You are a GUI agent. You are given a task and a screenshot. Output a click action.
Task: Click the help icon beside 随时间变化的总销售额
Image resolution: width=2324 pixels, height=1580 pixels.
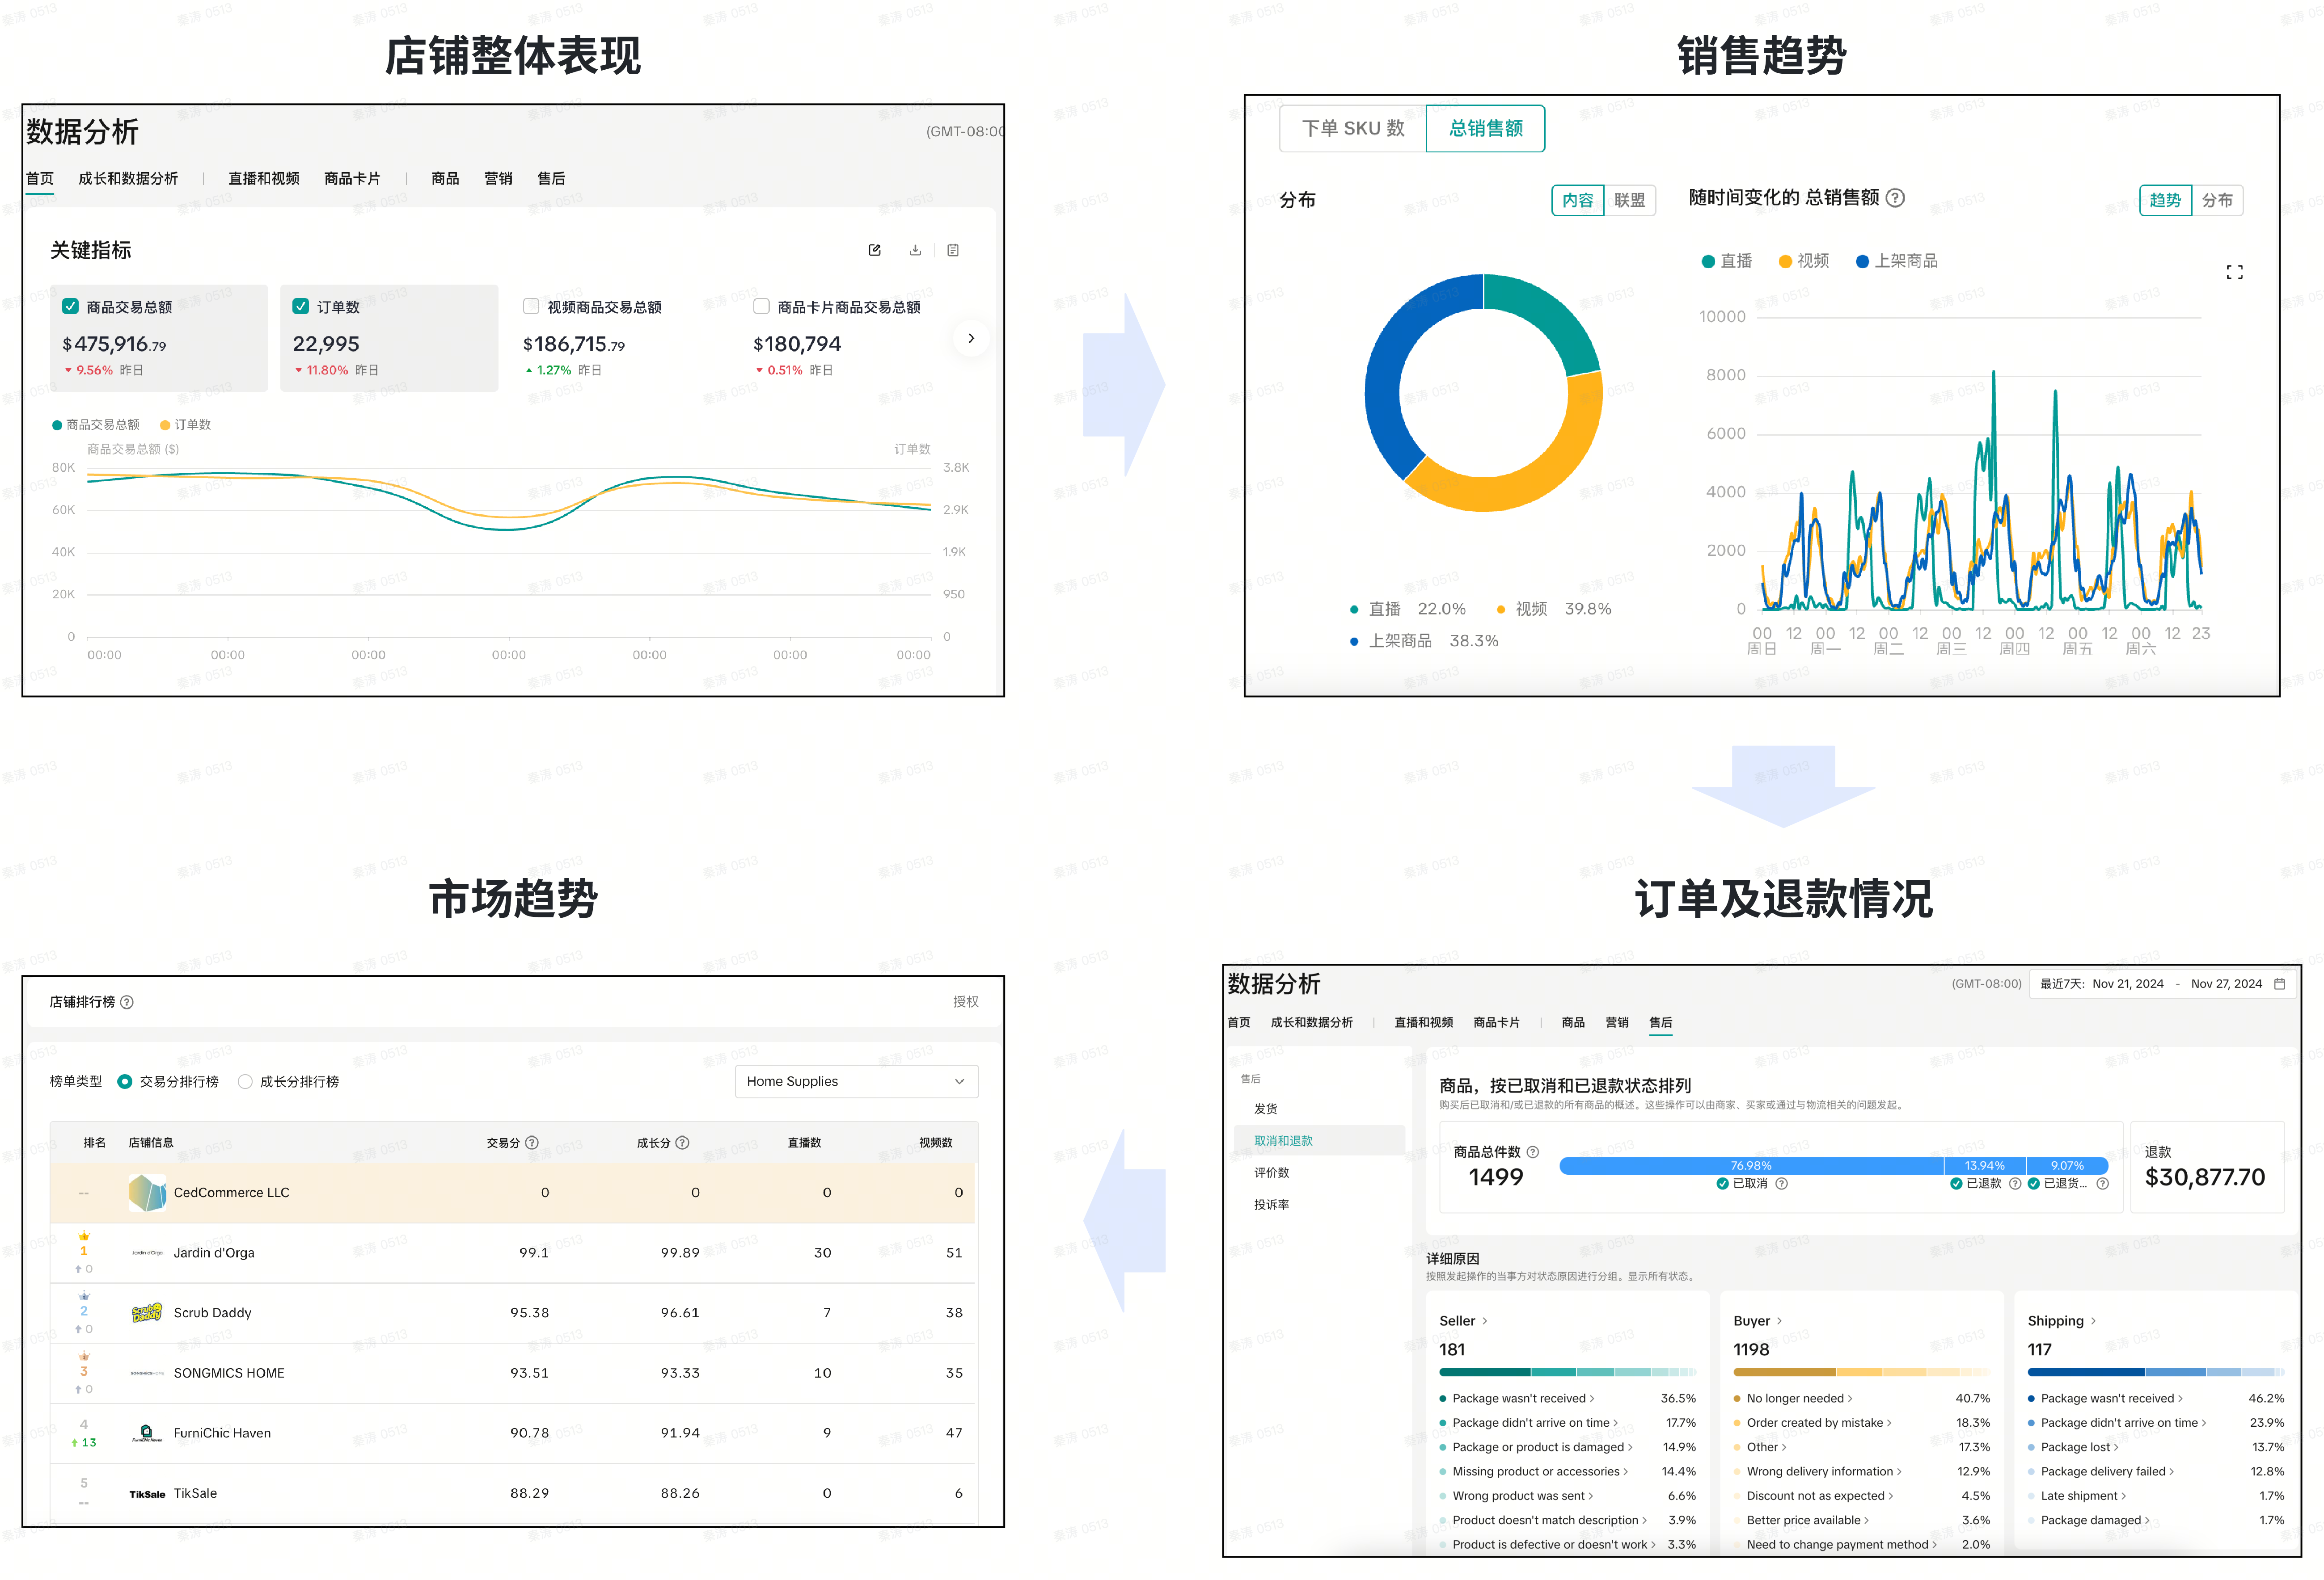coord(1894,198)
